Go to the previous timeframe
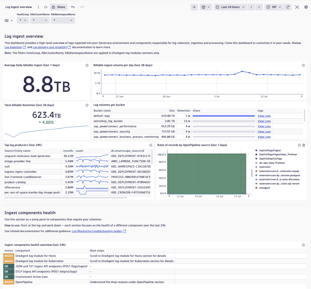Screen dimensions: 311x289 pos(251,7)
